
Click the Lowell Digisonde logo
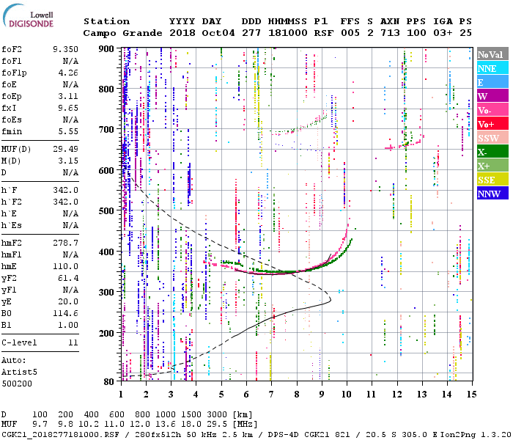tap(28, 15)
